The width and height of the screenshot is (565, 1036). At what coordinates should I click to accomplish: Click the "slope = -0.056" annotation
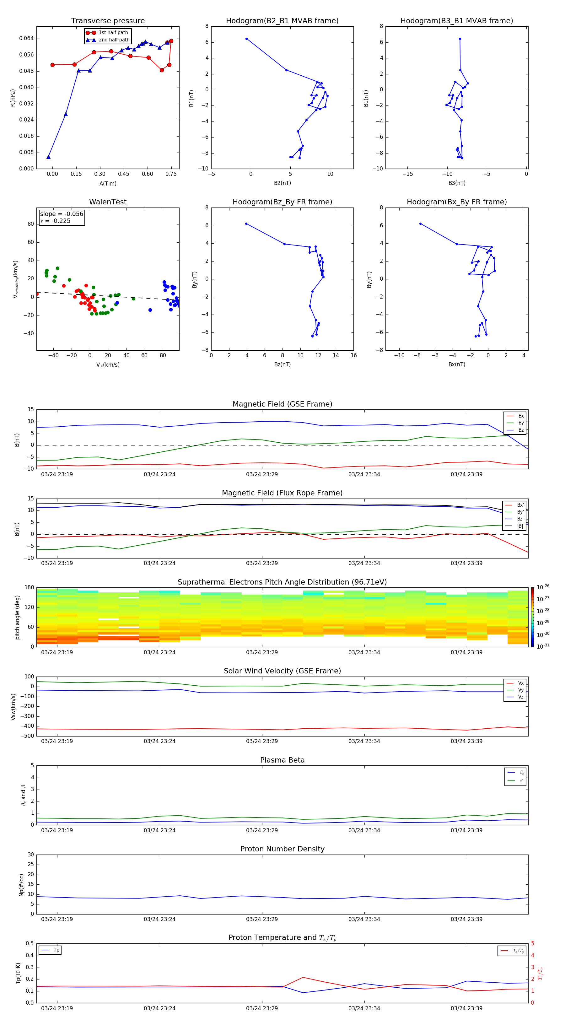coord(62,214)
